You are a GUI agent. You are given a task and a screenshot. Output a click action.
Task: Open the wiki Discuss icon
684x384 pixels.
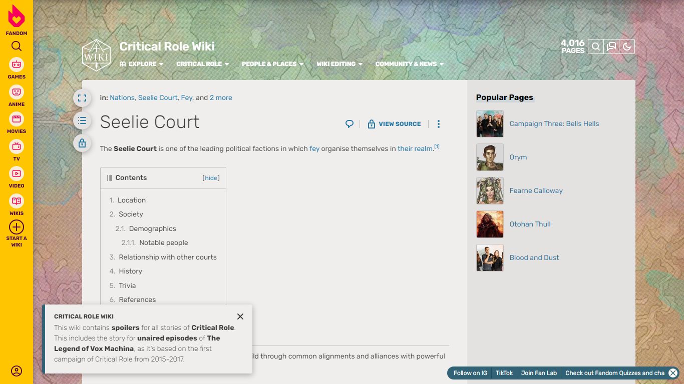tap(611, 47)
